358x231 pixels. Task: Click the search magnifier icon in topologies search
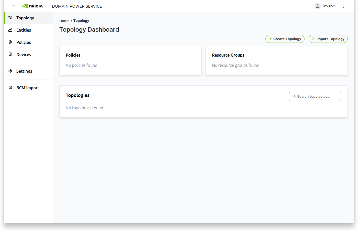click(294, 96)
